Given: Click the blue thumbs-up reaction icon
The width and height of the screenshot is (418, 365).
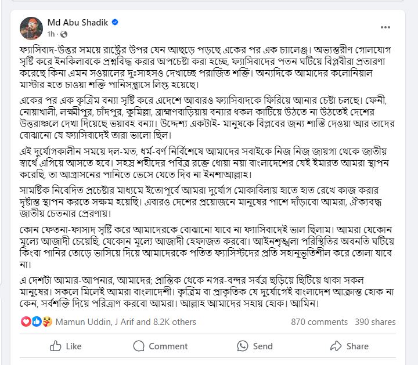Looking at the screenshot, I should pyautogui.click(x=37, y=322).
